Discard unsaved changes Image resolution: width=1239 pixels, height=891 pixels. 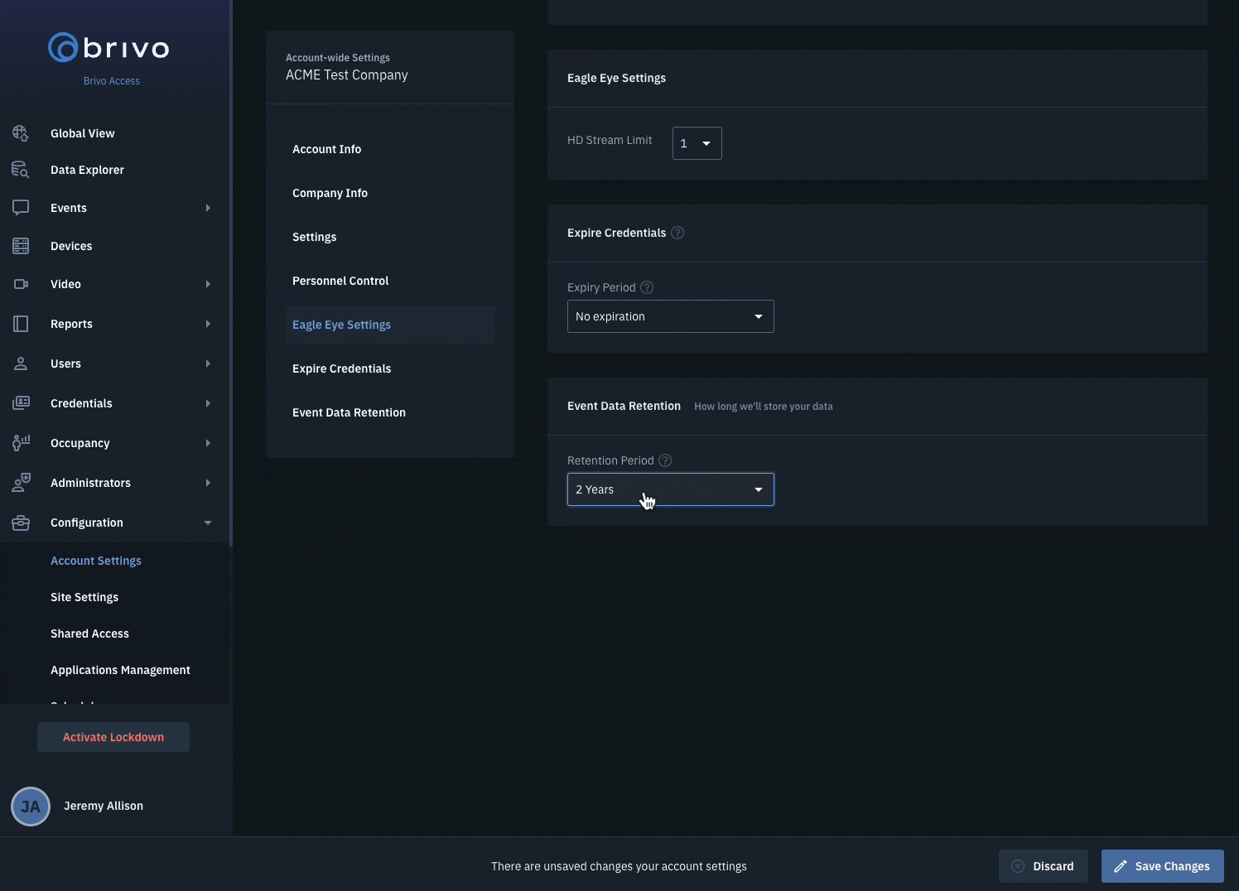[1043, 866]
